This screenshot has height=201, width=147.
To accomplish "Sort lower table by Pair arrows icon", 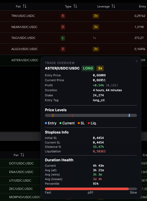I will (22, 155).
